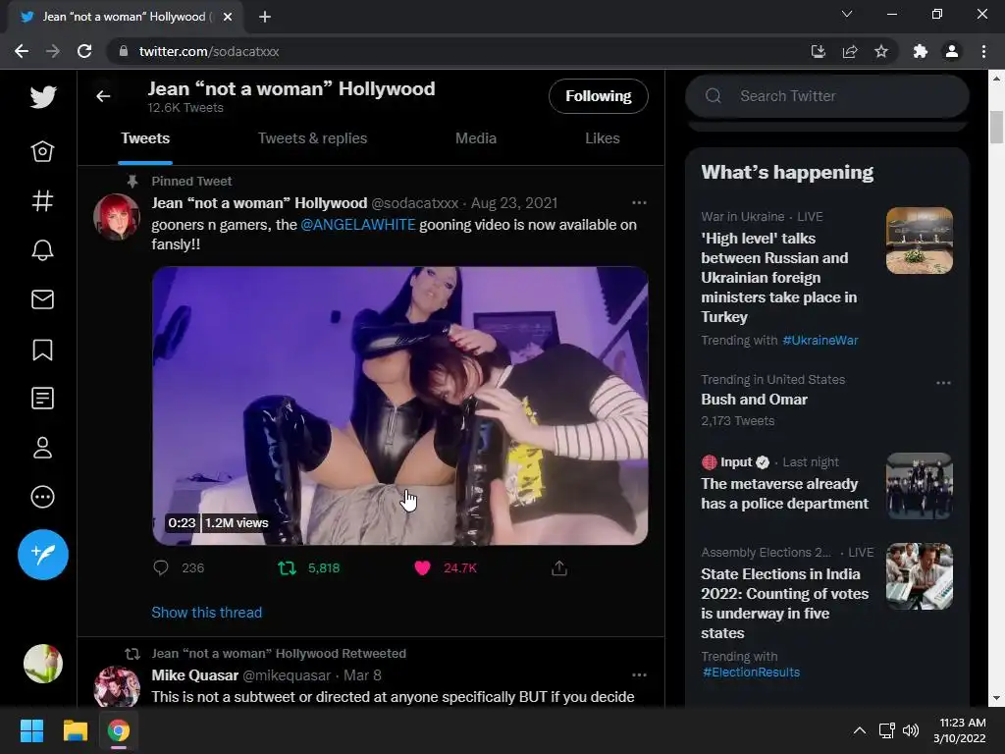The image size is (1005, 754).
Task: Click the share icon on pinned tweet
Action: (558, 568)
